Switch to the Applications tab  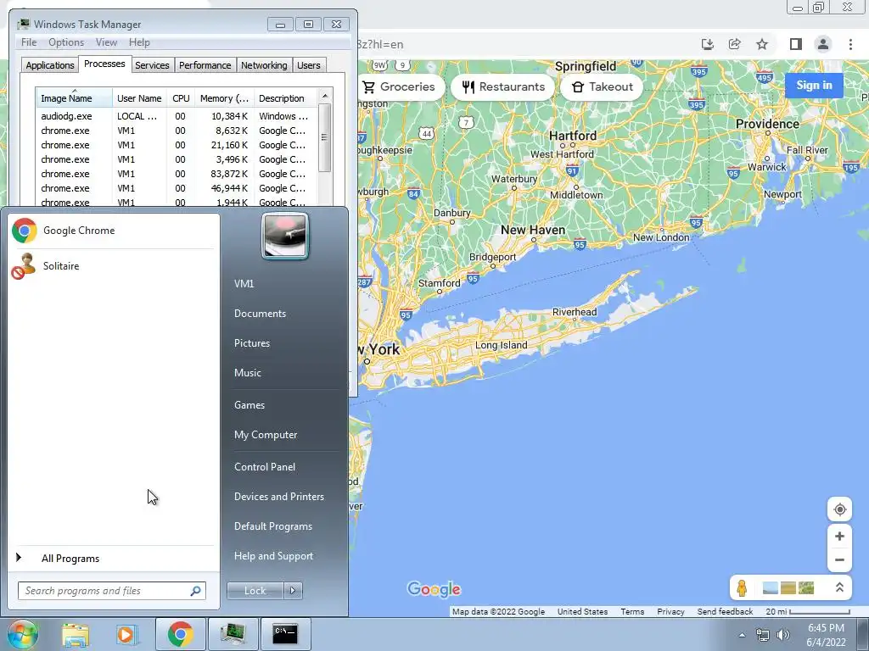click(x=50, y=65)
